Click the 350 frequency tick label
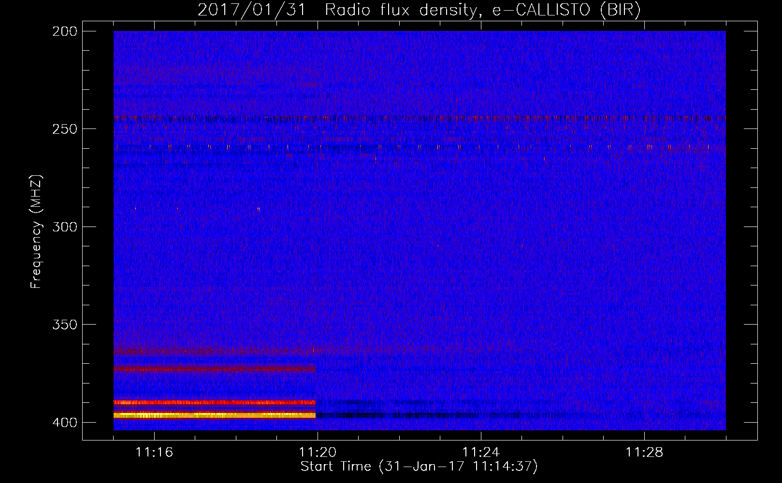Image resolution: width=782 pixels, height=483 pixels. coord(65,325)
